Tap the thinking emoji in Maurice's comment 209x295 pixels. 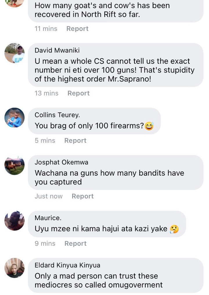[174, 229]
